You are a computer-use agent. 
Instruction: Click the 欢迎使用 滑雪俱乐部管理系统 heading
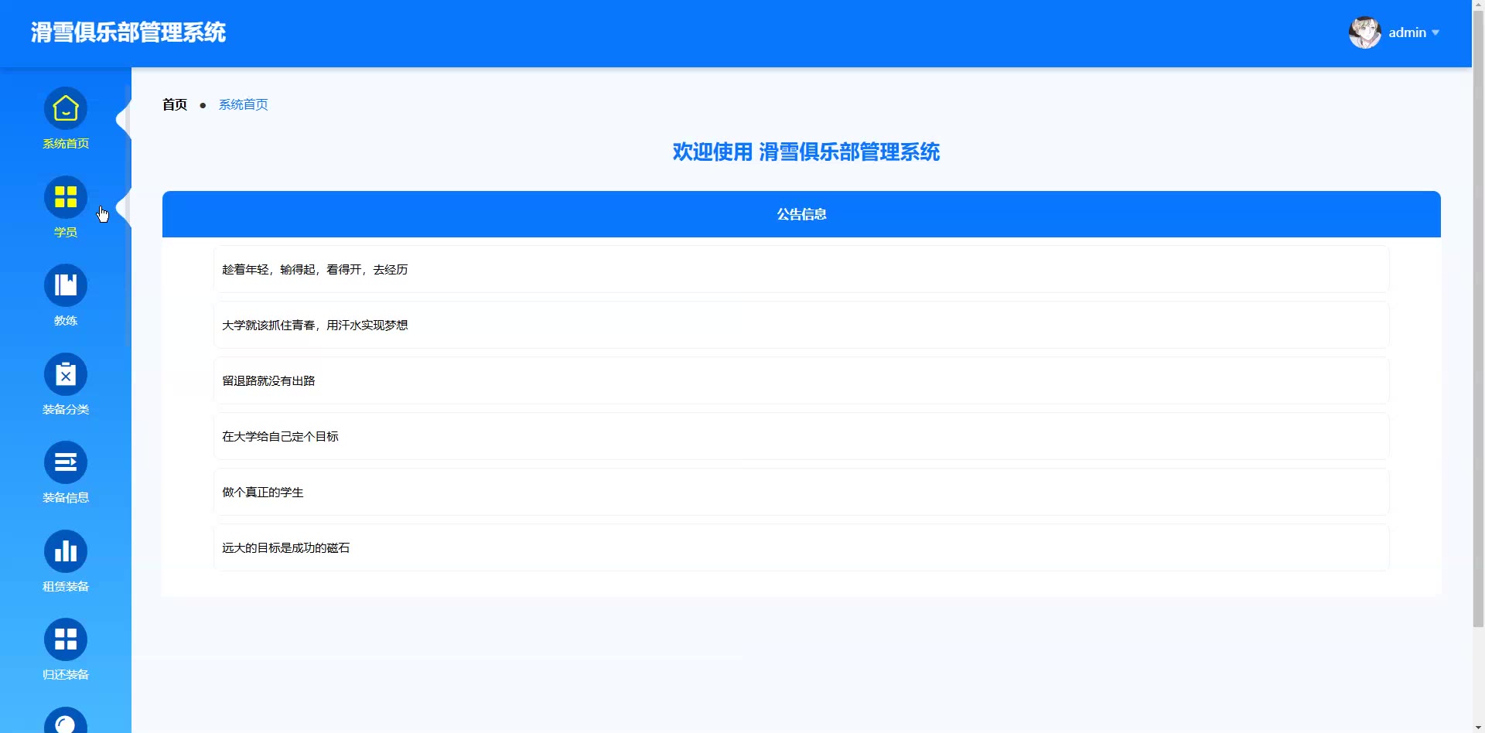[x=806, y=152]
